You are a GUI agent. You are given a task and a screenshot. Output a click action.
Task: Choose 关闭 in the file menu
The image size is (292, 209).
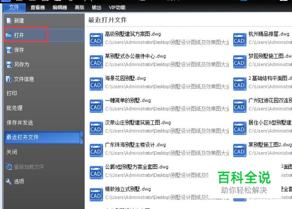point(12,152)
